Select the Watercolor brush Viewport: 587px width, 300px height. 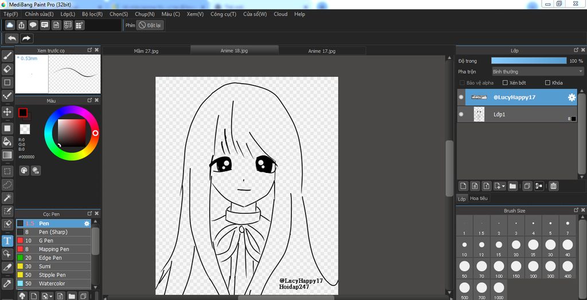click(x=53, y=283)
